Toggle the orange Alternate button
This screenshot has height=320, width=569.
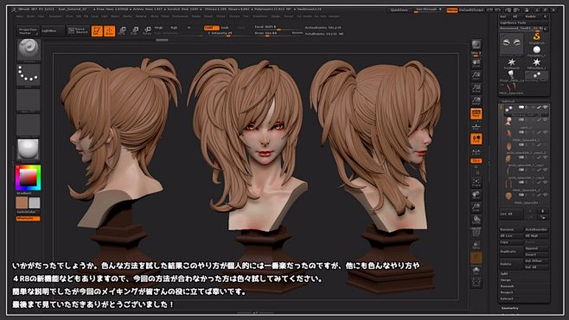(29, 219)
